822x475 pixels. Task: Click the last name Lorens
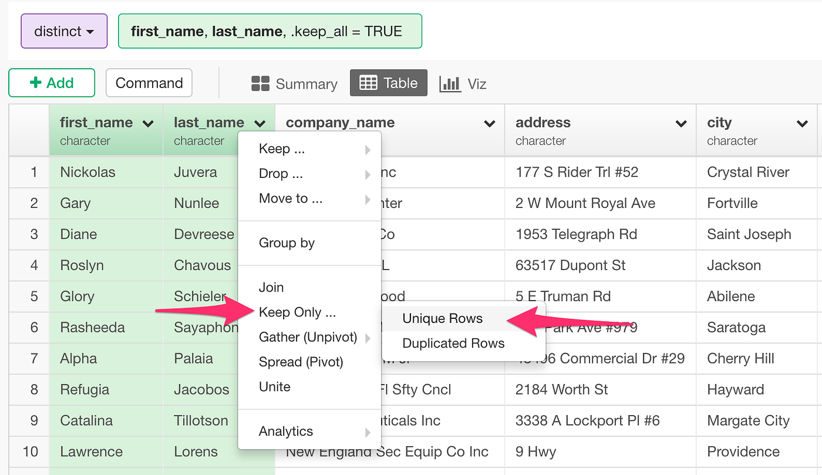tap(196, 452)
